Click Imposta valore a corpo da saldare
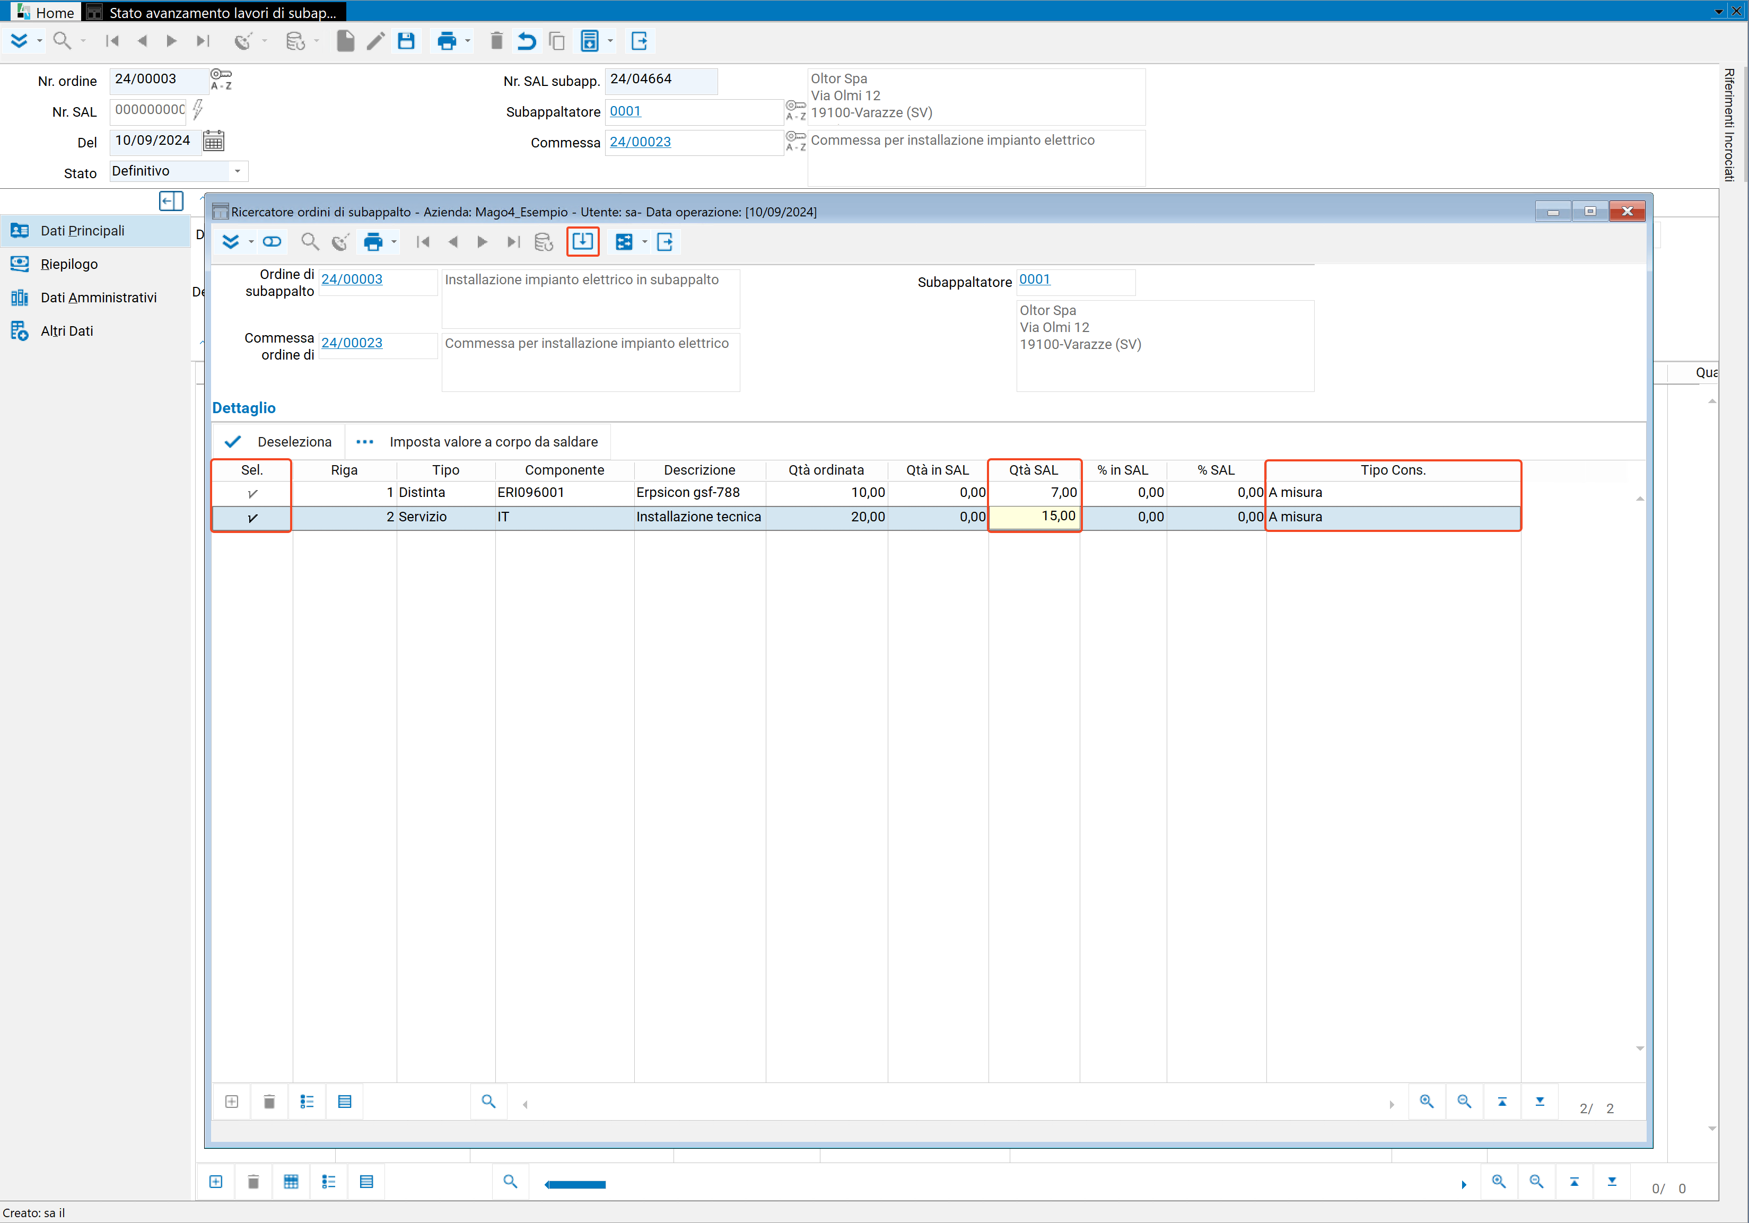The image size is (1749, 1223). 479,442
